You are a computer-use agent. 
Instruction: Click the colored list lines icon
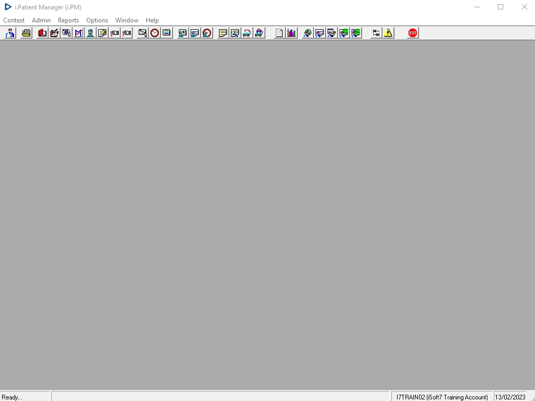click(x=167, y=33)
